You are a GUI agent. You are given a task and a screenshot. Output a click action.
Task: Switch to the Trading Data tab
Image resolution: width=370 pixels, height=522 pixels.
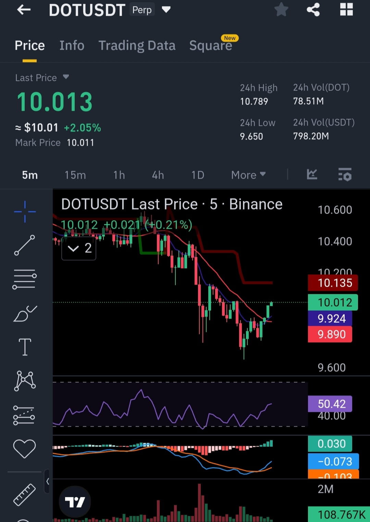[x=137, y=45]
